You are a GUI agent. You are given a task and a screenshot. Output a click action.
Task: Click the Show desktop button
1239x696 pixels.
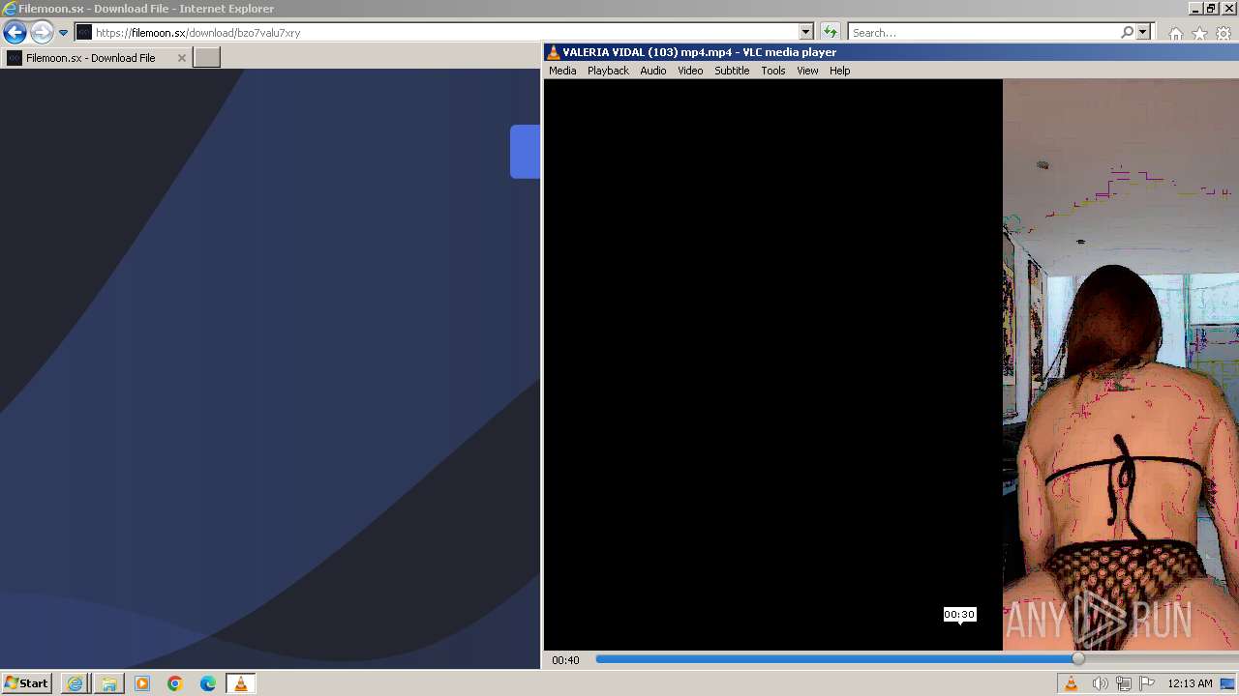click(x=1227, y=683)
